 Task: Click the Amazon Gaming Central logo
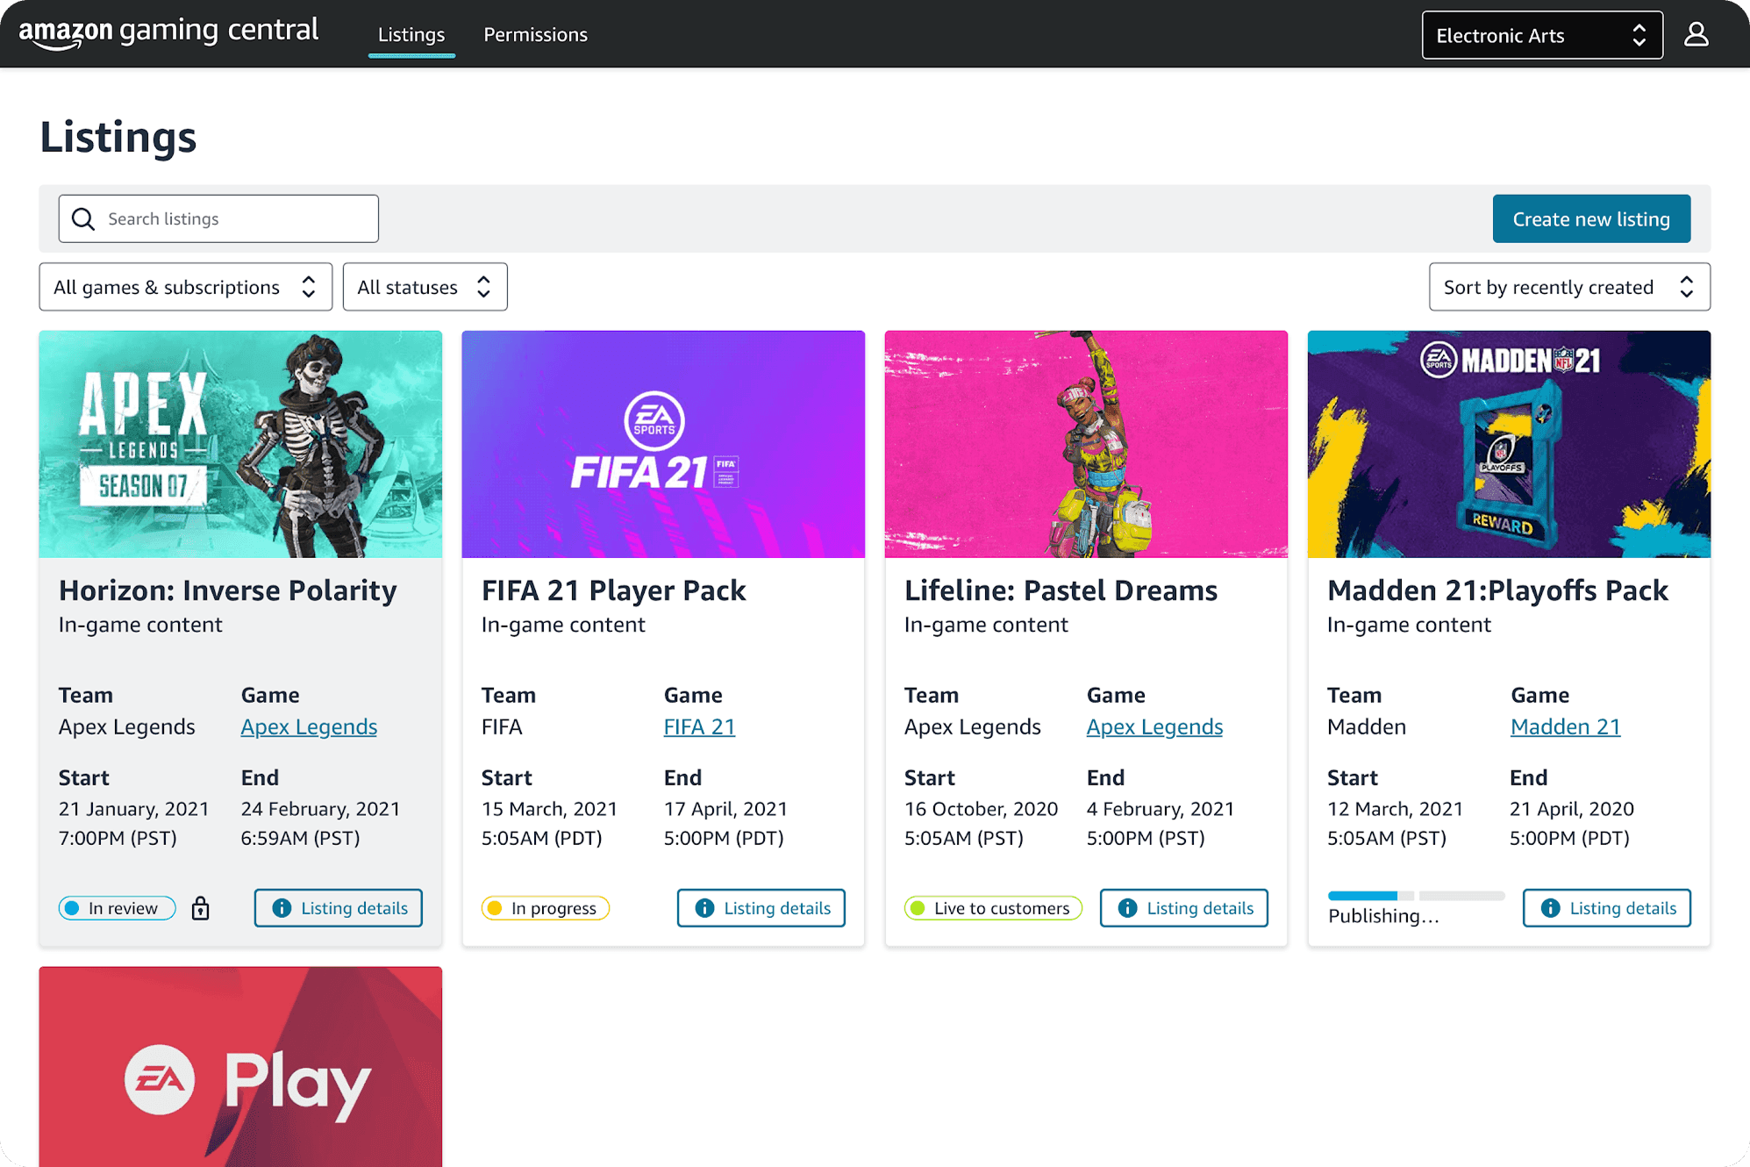point(168,32)
